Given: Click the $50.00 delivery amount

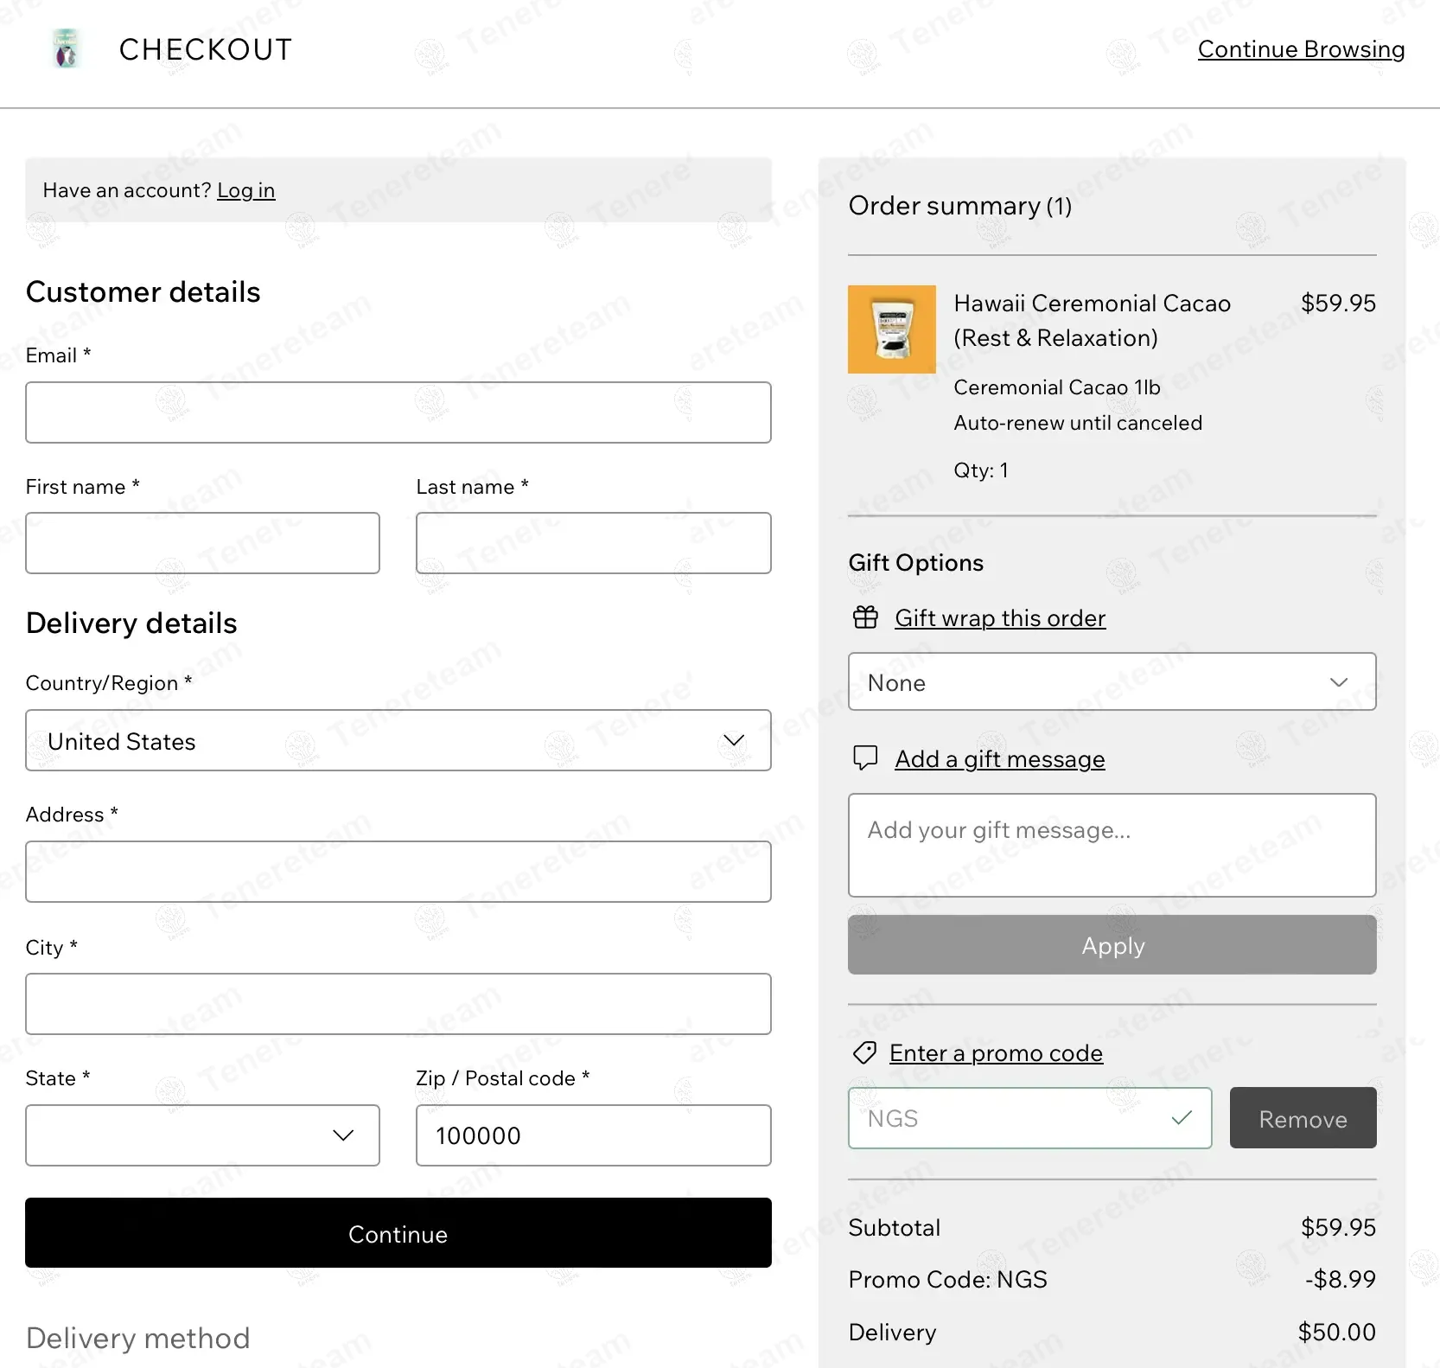Looking at the screenshot, I should [x=1337, y=1333].
